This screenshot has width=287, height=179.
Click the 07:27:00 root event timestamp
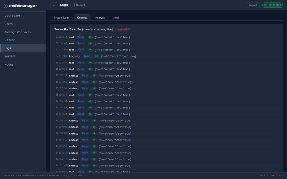click(x=61, y=50)
